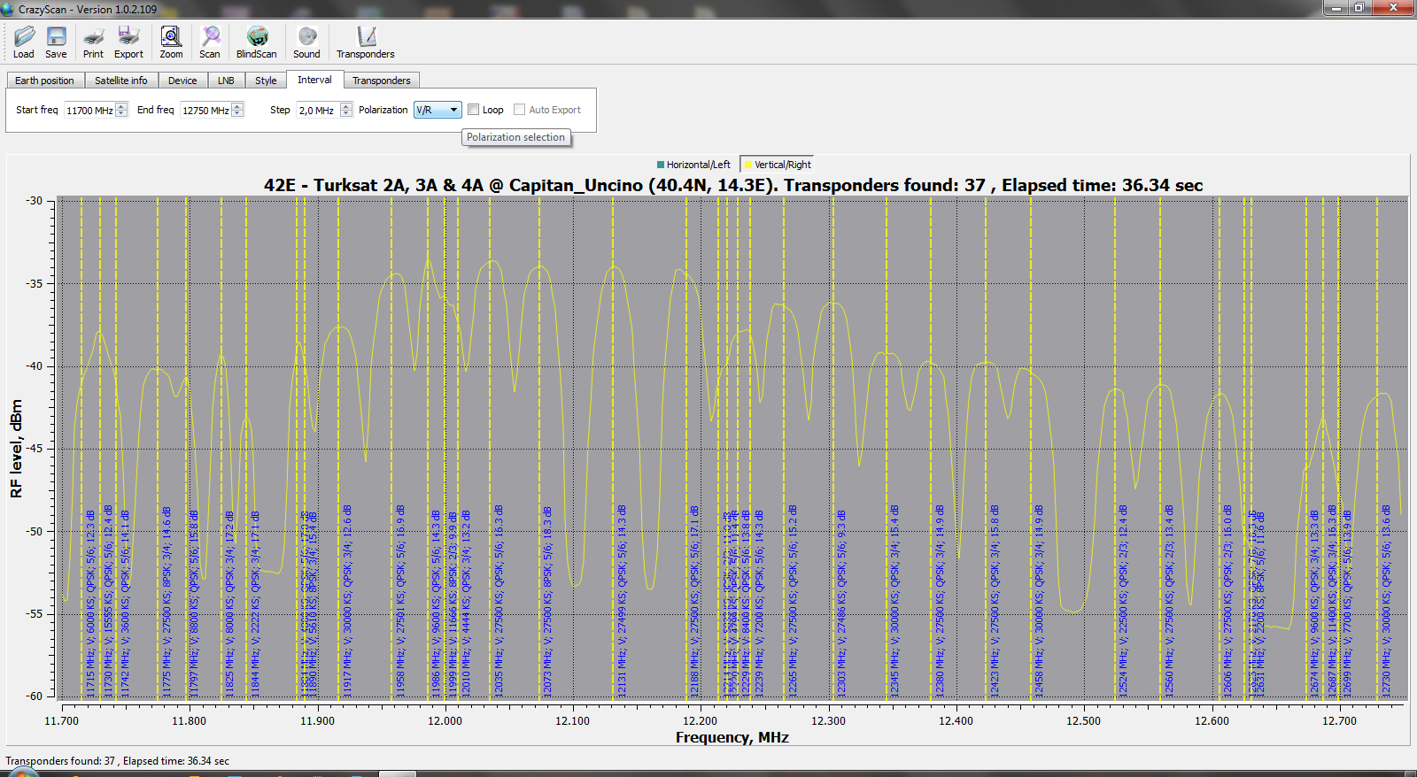Toggle the Sound option
This screenshot has height=777, width=1417.
(306, 42)
